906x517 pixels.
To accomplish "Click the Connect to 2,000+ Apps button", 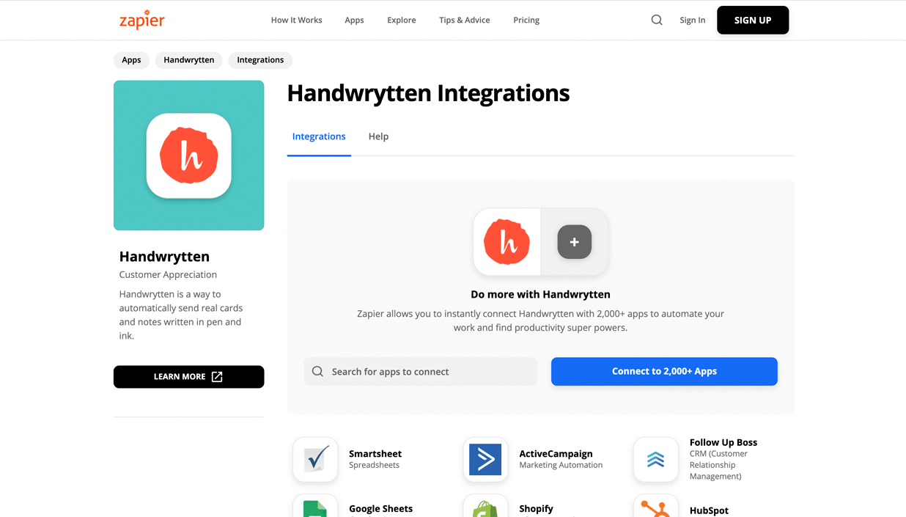I will click(x=664, y=371).
